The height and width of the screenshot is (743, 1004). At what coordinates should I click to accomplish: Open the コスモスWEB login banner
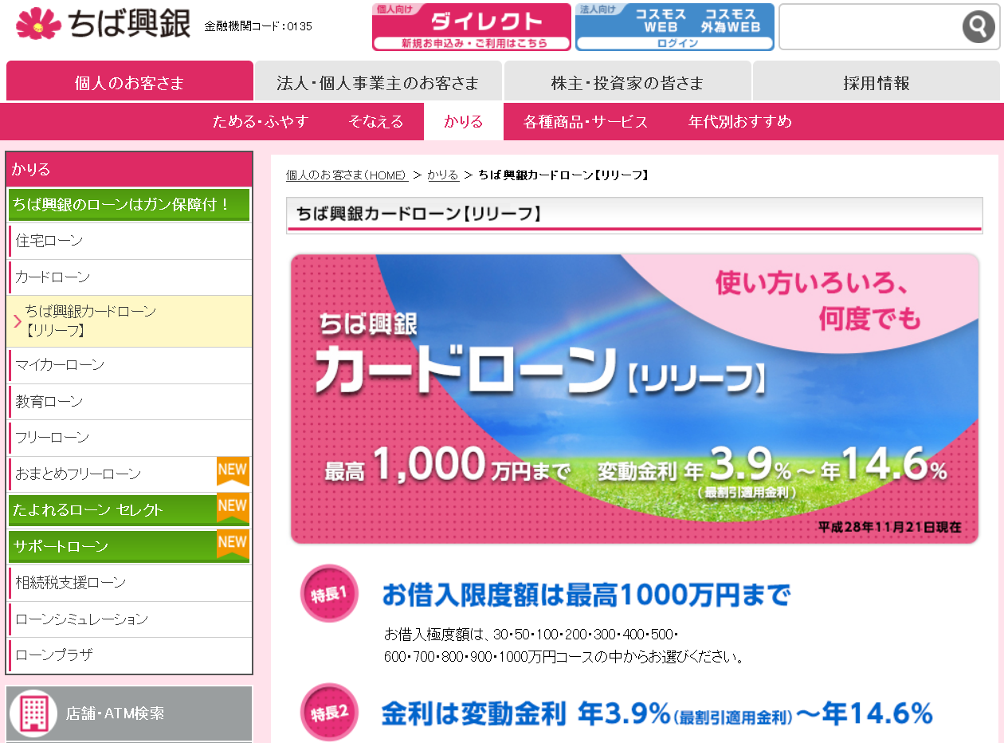[675, 27]
